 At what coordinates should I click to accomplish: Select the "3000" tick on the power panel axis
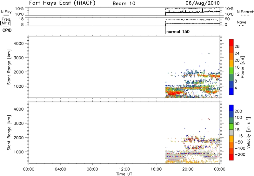19,58
